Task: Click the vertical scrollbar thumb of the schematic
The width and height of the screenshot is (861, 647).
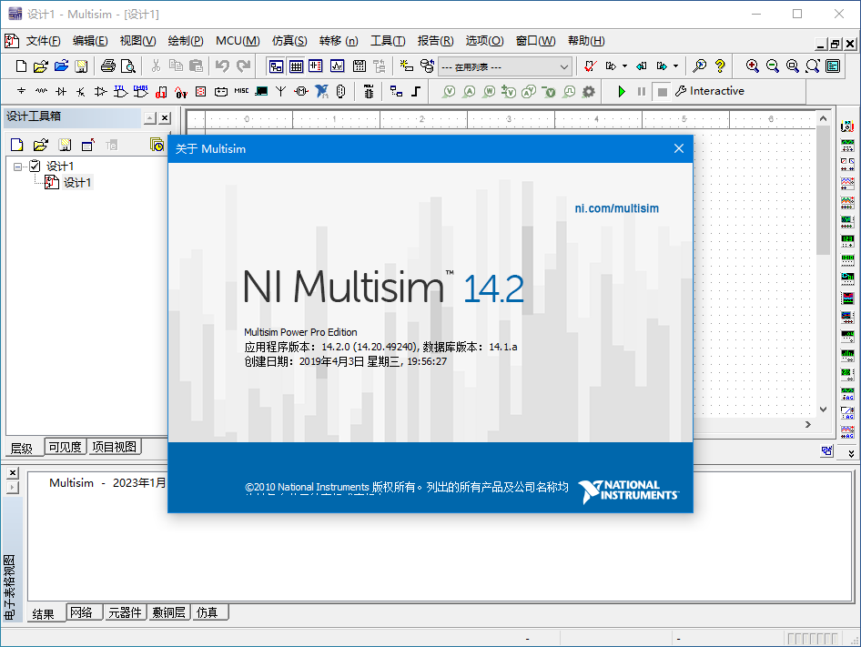Action: coord(823,190)
